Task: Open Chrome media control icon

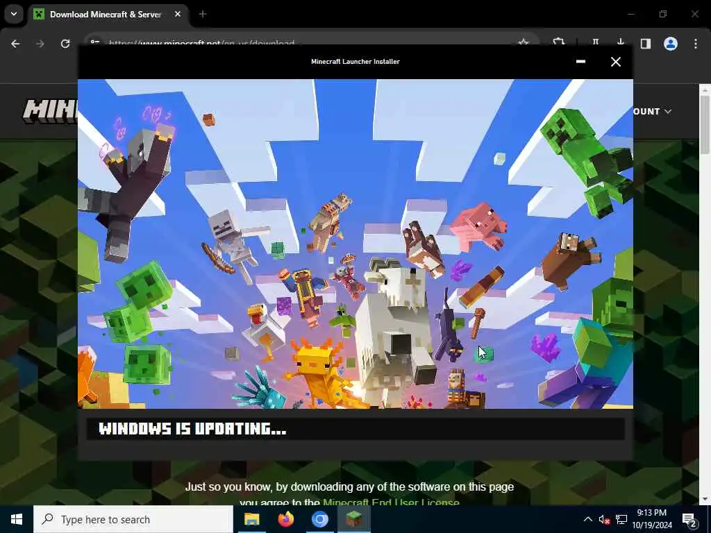Action: (595, 42)
